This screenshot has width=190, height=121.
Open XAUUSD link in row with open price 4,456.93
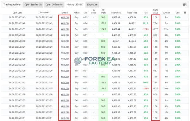click(65, 65)
